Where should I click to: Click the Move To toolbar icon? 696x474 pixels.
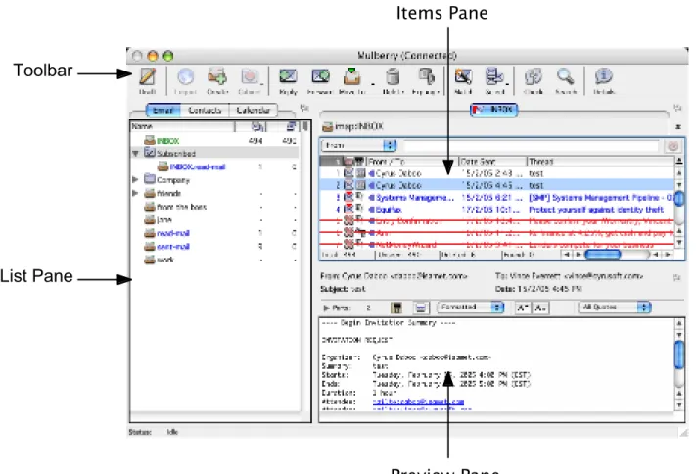(x=351, y=76)
